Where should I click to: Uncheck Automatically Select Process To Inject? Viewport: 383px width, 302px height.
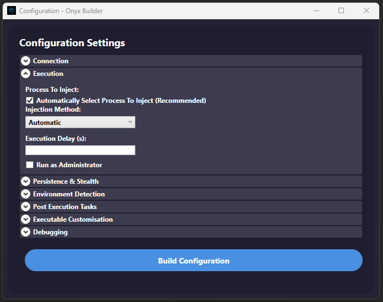point(30,101)
